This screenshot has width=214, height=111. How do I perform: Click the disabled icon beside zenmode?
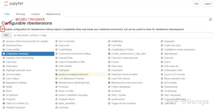[x=56, y=107]
